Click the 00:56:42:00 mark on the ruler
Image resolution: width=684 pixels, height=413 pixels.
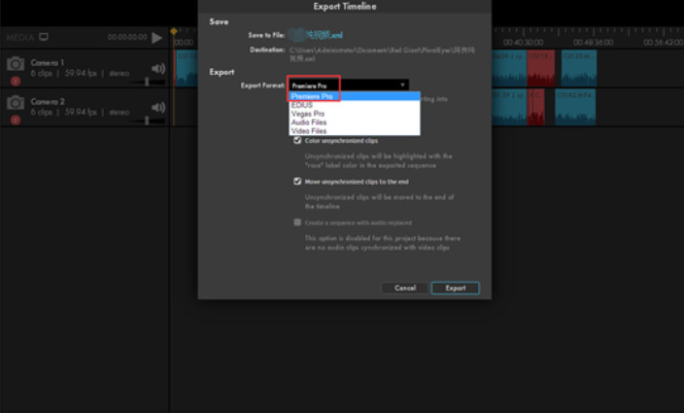(664, 43)
